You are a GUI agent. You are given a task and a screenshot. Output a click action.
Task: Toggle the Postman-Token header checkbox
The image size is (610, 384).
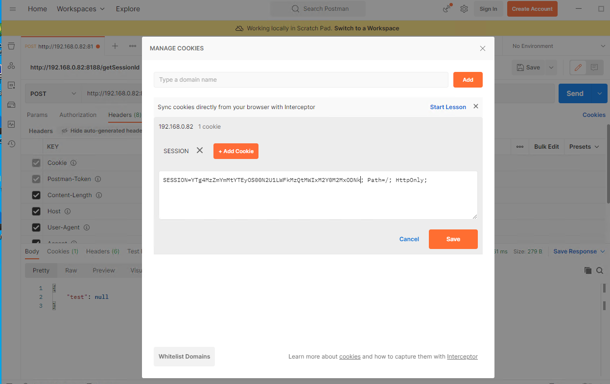tap(36, 179)
